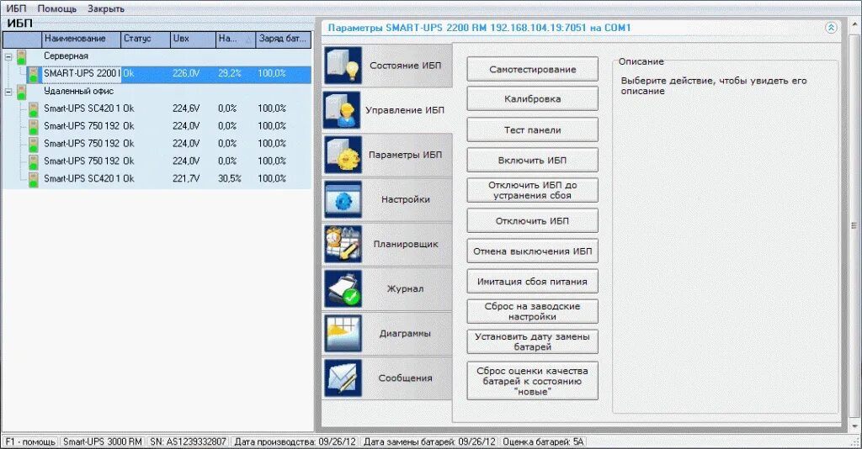Collapse the Серверная tree group
Viewport: 862px width, 449px height.
tap(8, 56)
